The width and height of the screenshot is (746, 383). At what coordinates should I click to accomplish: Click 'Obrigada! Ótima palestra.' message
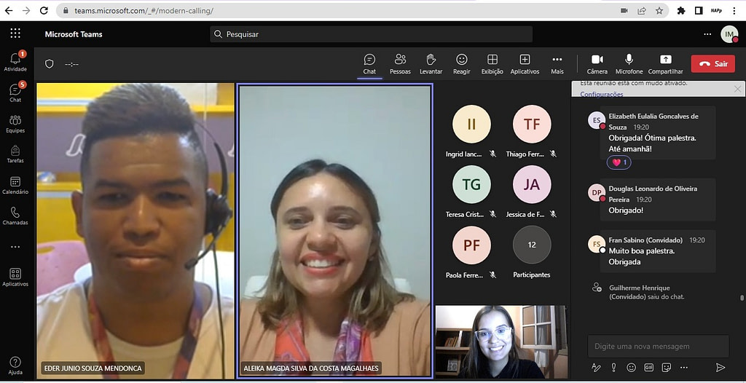[652, 138]
